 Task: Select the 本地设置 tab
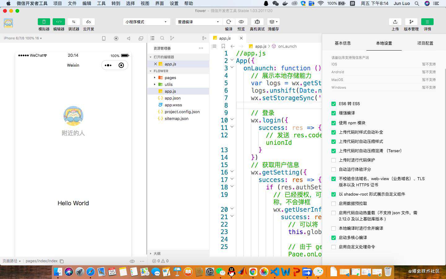click(384, 43)
